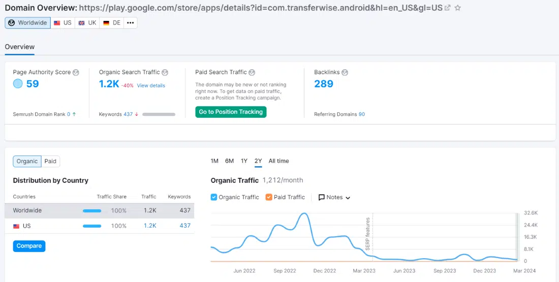Switch to the US database
Image resolution: width=559 pixels, height=282 pixels.
point(63,23)
